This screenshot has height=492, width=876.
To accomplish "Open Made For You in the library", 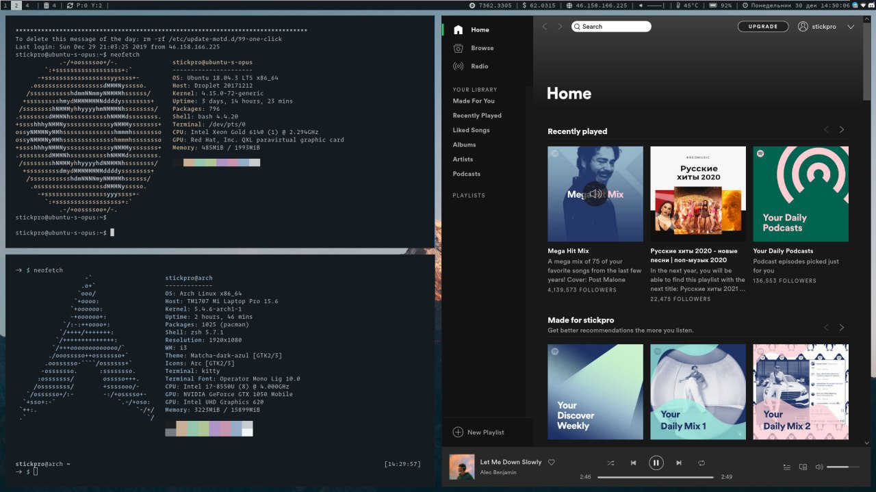I will click(474, 101).
